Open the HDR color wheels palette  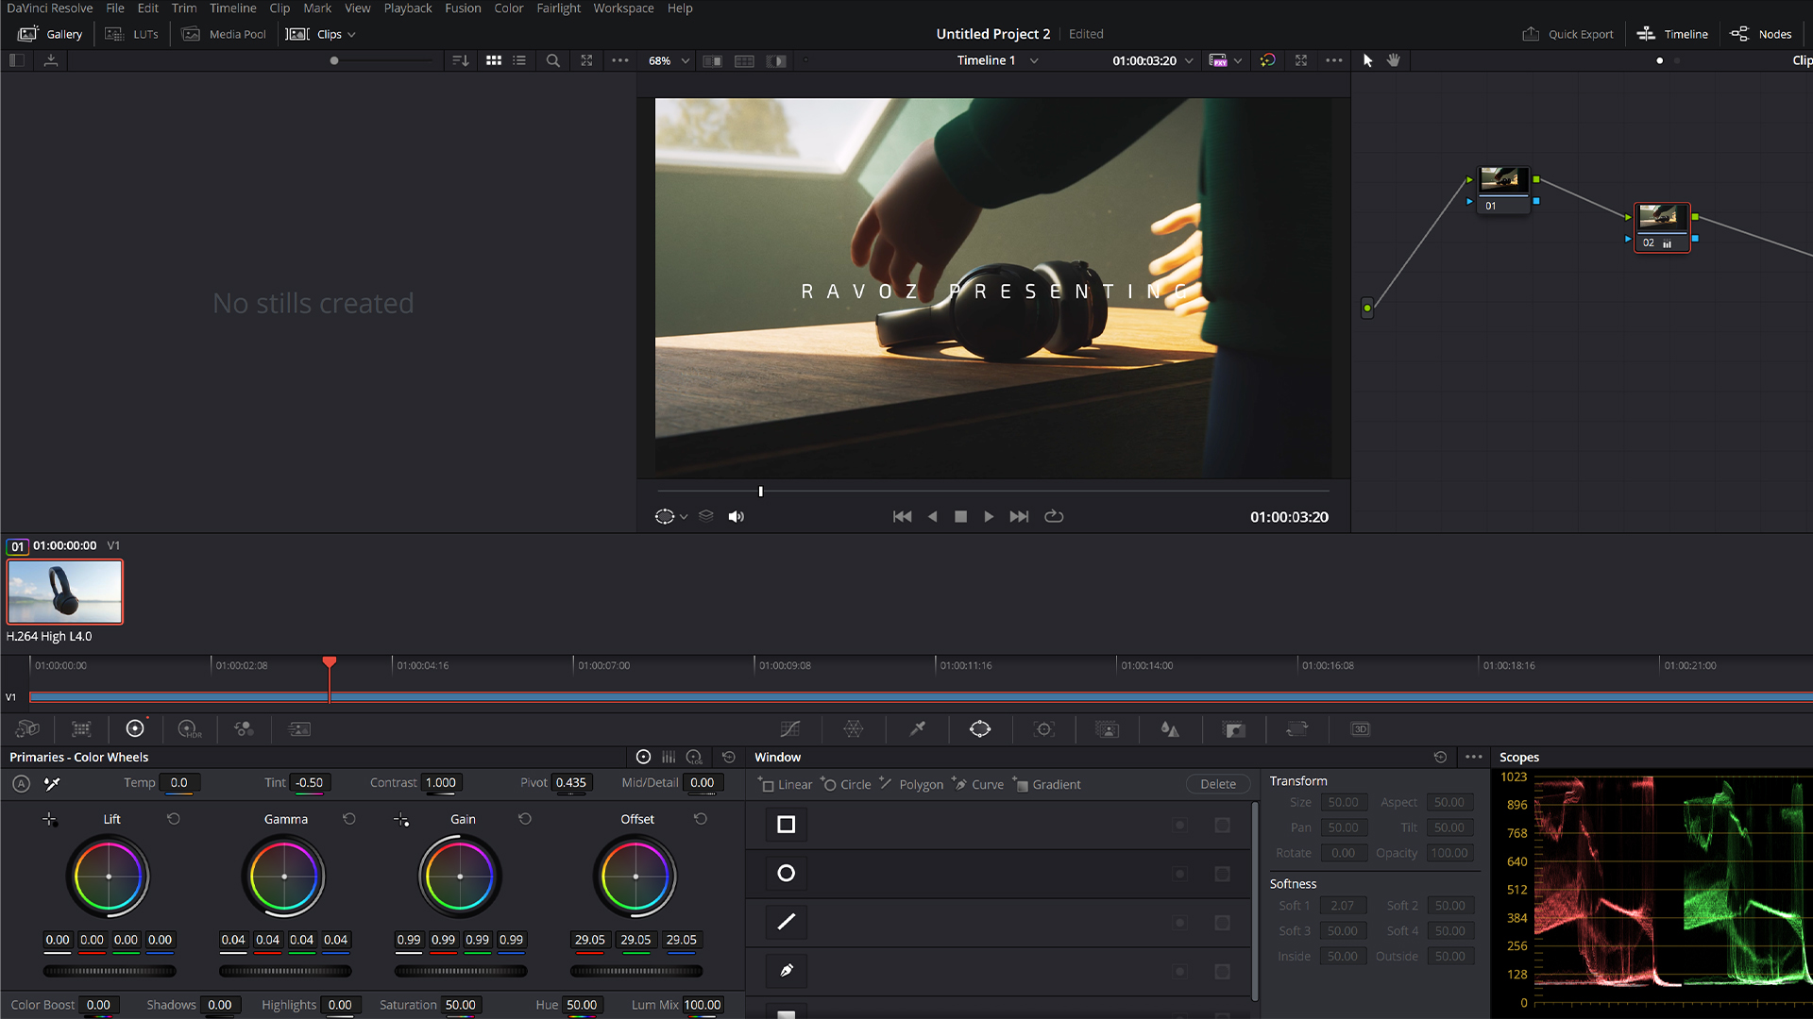click(190, 728)
